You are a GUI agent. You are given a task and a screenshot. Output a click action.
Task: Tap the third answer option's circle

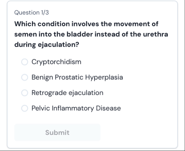coord(25,93)
